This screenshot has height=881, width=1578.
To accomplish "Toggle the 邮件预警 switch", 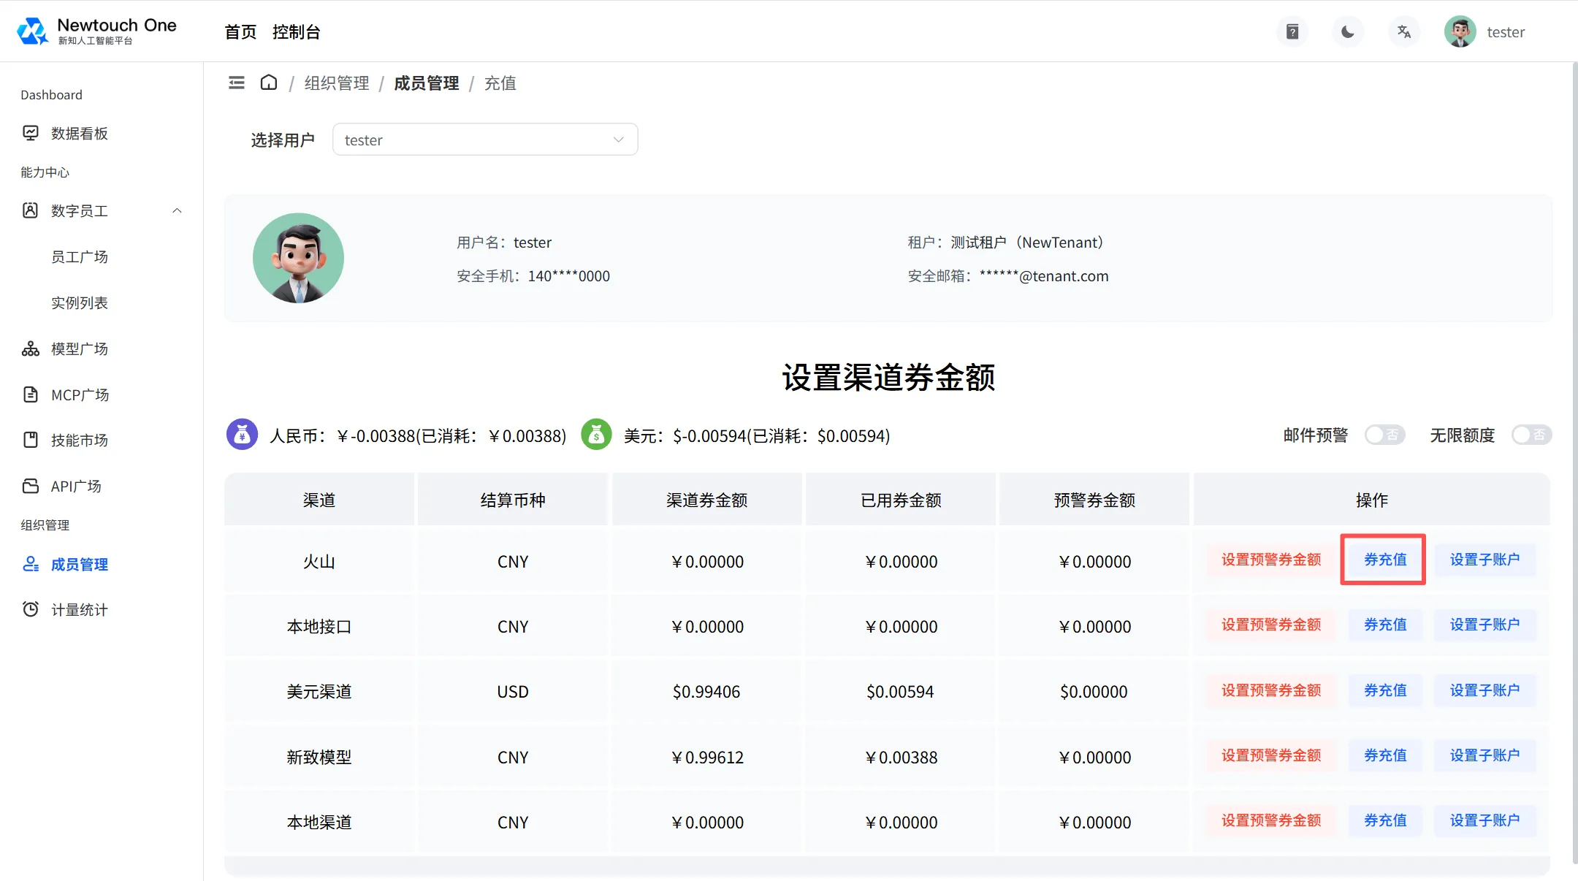I will coord(1384,435).
